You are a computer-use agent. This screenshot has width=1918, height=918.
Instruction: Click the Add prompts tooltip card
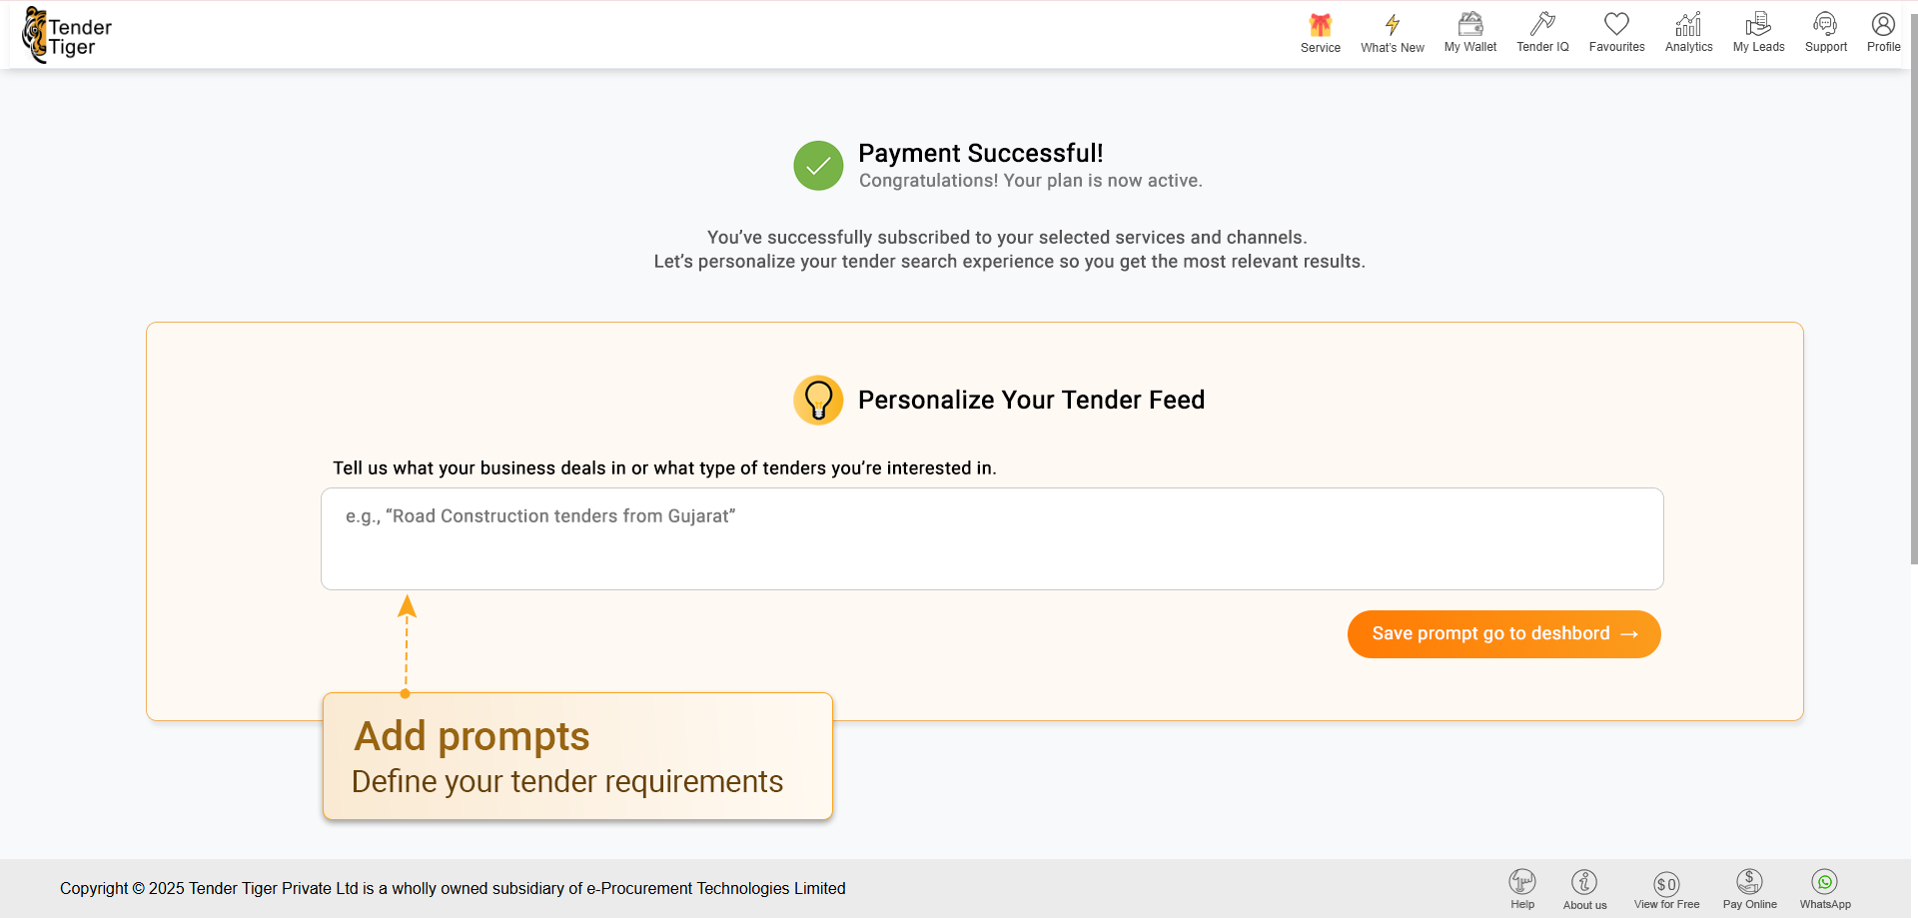point(577,756)
